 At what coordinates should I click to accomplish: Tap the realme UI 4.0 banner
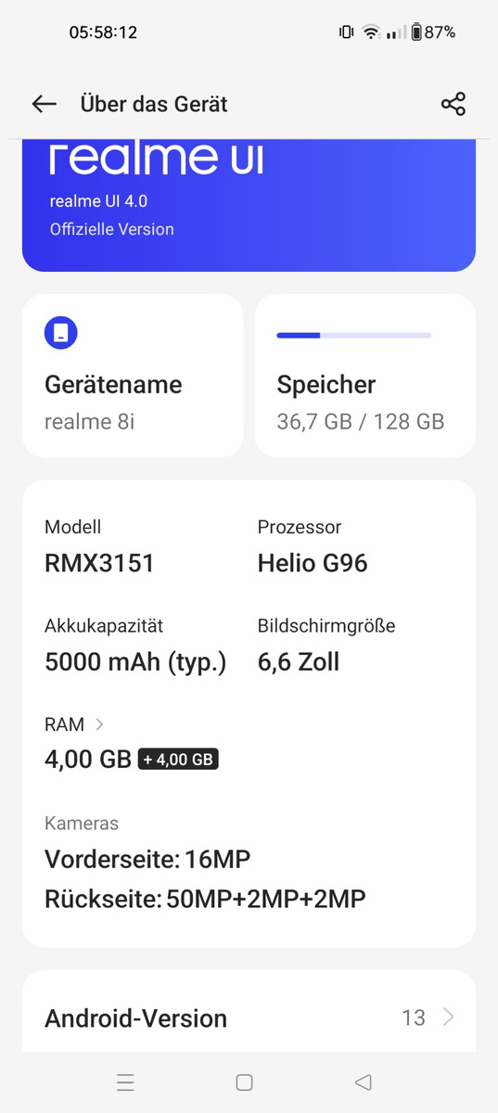pos(249,205)
